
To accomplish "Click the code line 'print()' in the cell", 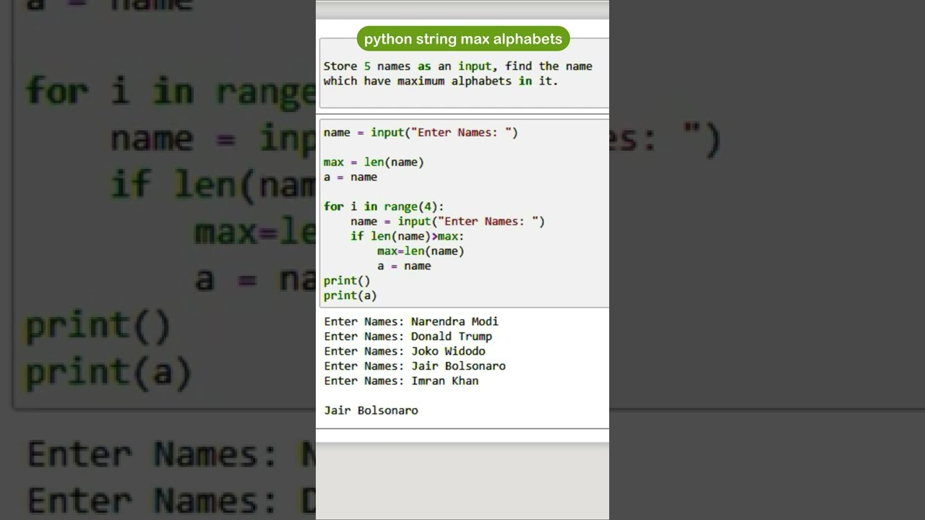I will 347,281.
